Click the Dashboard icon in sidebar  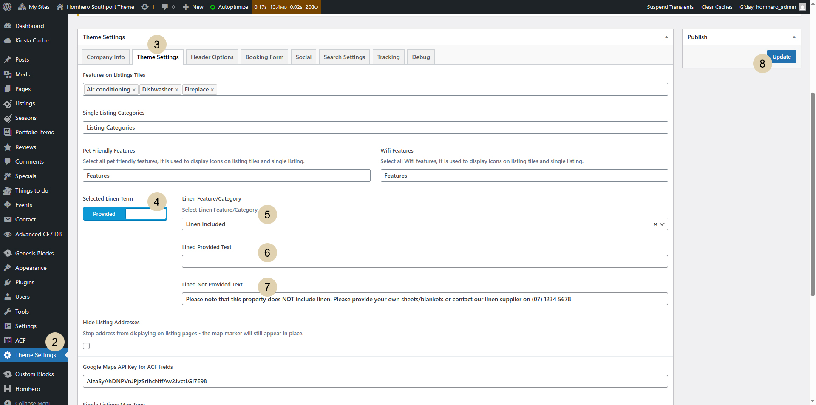(x=7, y=26)
